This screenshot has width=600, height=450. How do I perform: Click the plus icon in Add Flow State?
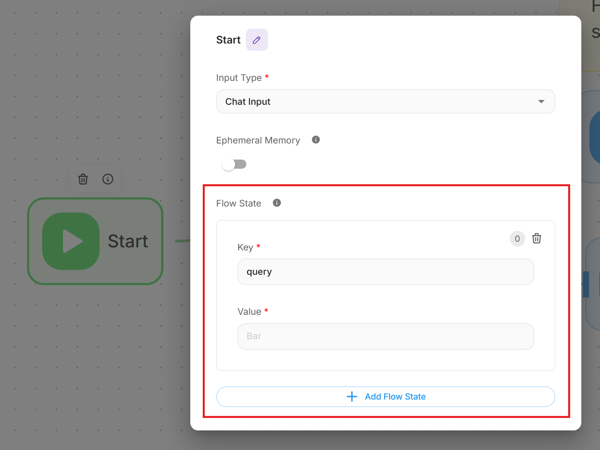click(351, 397)
